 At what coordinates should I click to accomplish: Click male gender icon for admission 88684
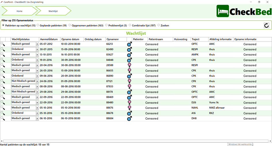130,118
